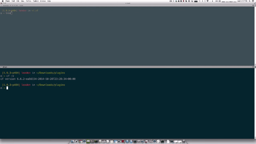Open the Trash in the Dock
The width and height of the screenshot is (256, 144).
[x=184, y=141]
